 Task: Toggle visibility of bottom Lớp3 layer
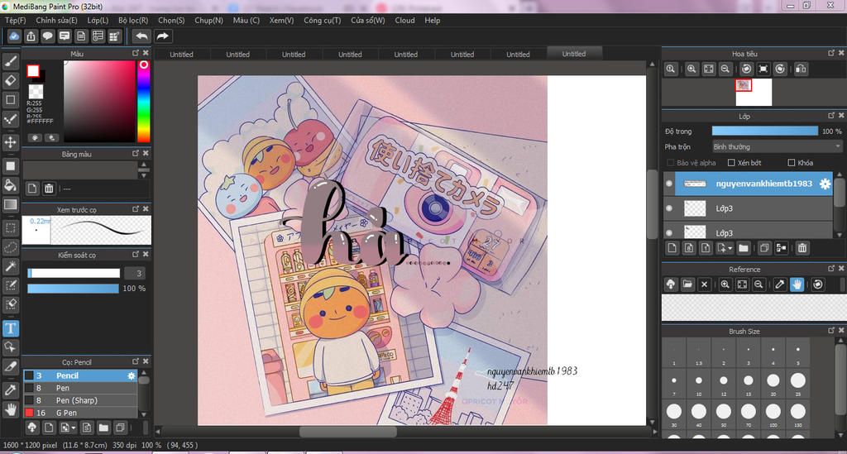pyautogui.click(x=669, y=232)
